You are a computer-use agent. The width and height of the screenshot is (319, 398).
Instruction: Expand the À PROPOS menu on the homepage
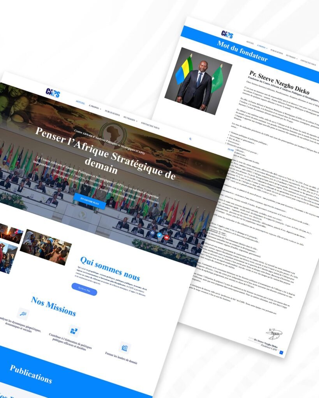[95, 107]
